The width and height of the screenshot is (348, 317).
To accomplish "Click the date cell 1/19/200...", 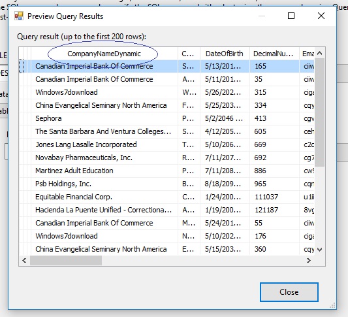I will click(225, 210).
